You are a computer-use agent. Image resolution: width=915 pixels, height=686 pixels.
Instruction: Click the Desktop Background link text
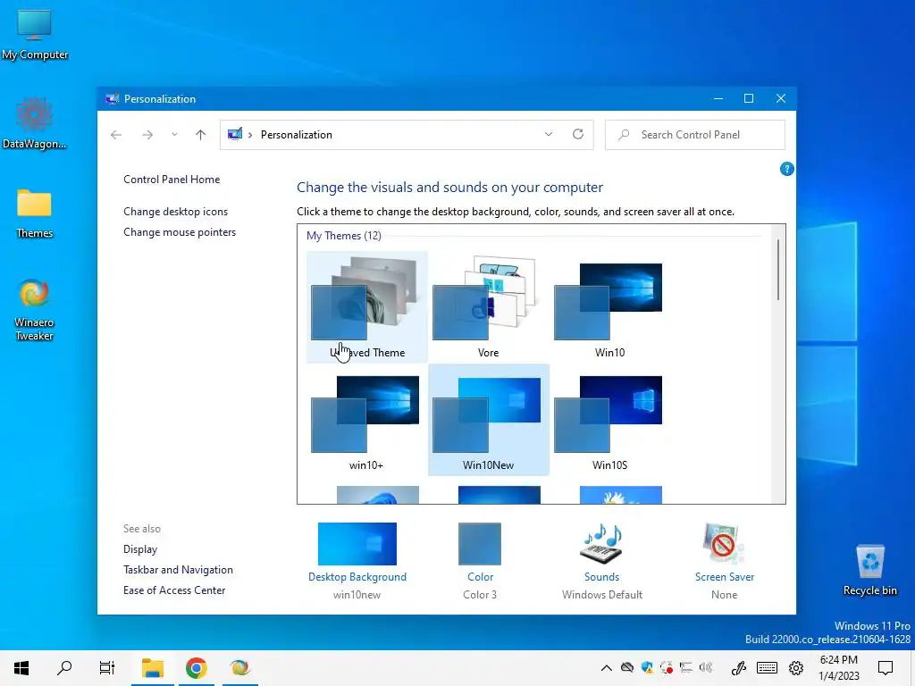click(x=357, y=576)
